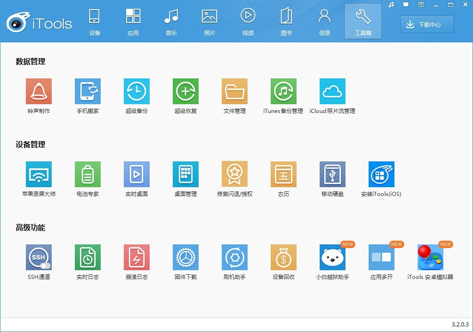Open the feedback chat icon in title bar
Viewport: 473px width, 332px height.
click(406, 4)
